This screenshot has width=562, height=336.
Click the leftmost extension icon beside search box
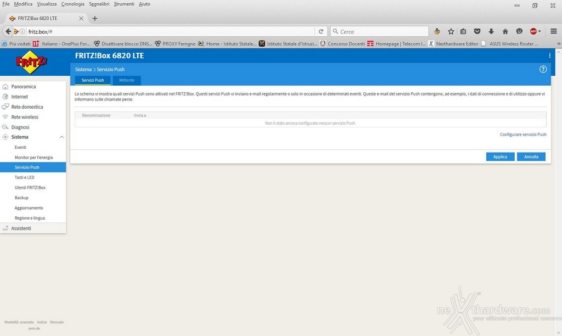click(x=437, y=31)
